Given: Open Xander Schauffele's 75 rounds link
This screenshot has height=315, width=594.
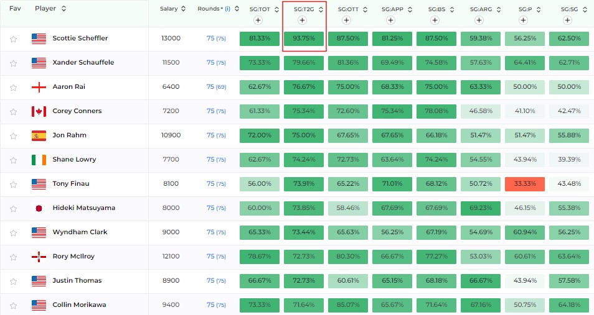Looking at the screenshot, I should coord(210,63).
